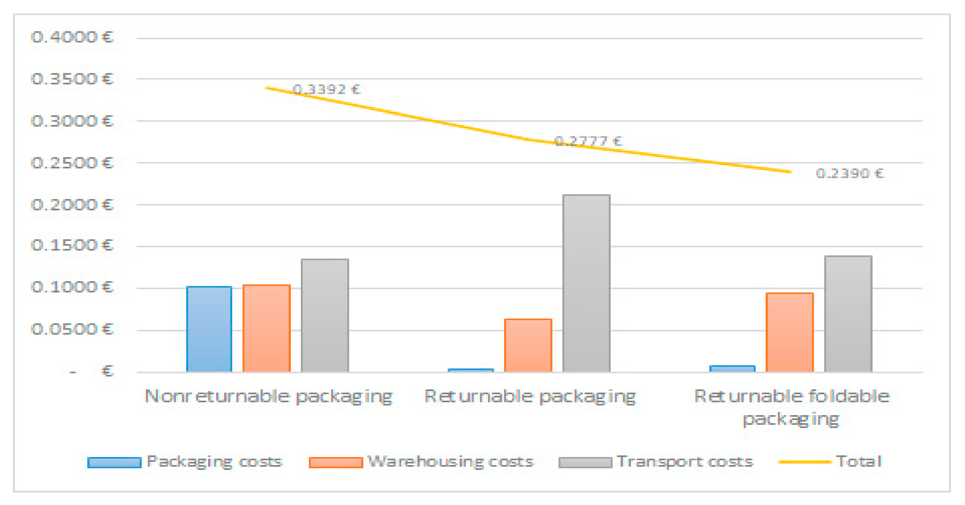This screenshot has height=505, width=965.
Task: Click the tallest gray Returnable packaging transport bar
Action: tap(586, 283)
